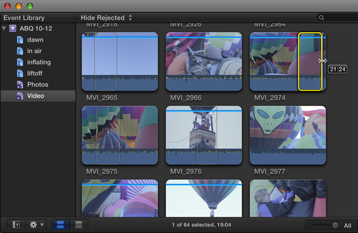Viewport: 358px width, 233px height.
Task: Select the MVI_2966 basket crew clip thumbnail
Action: coord(204,62)
